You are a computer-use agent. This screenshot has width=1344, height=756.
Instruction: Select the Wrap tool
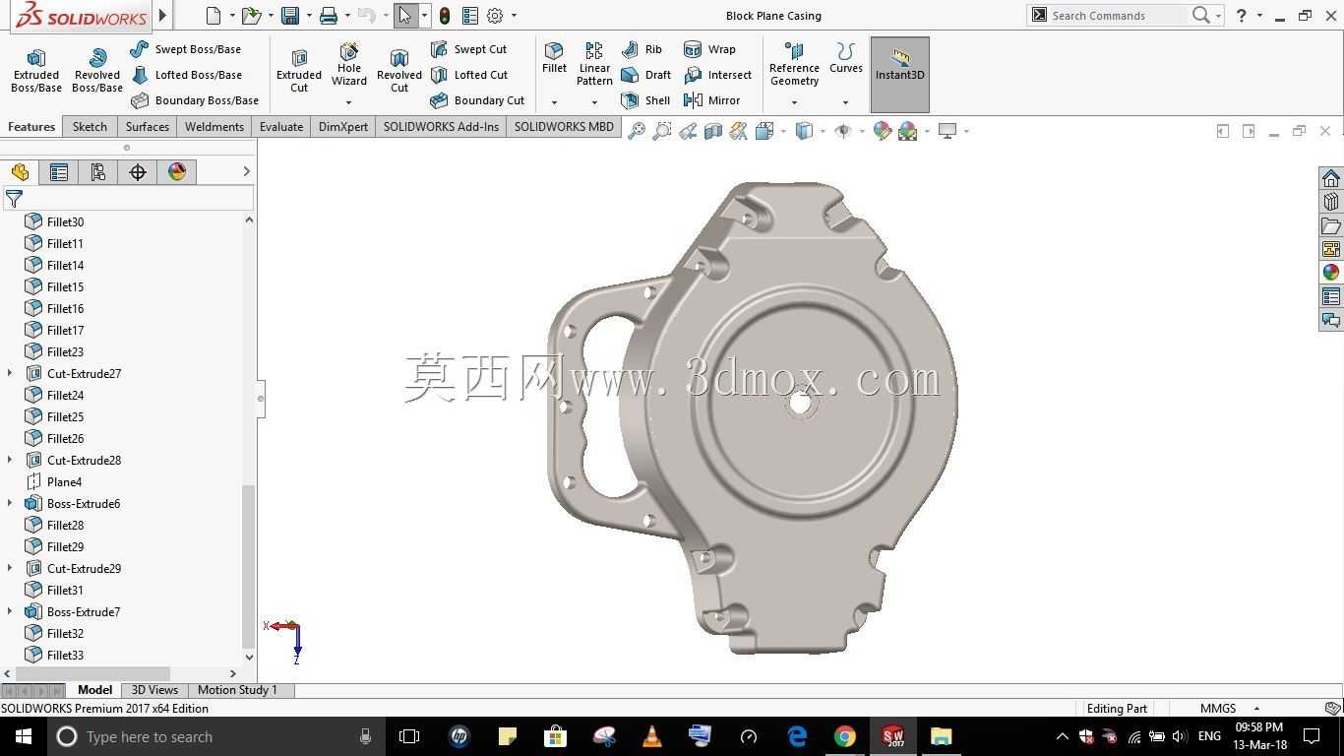pos(709,49)
